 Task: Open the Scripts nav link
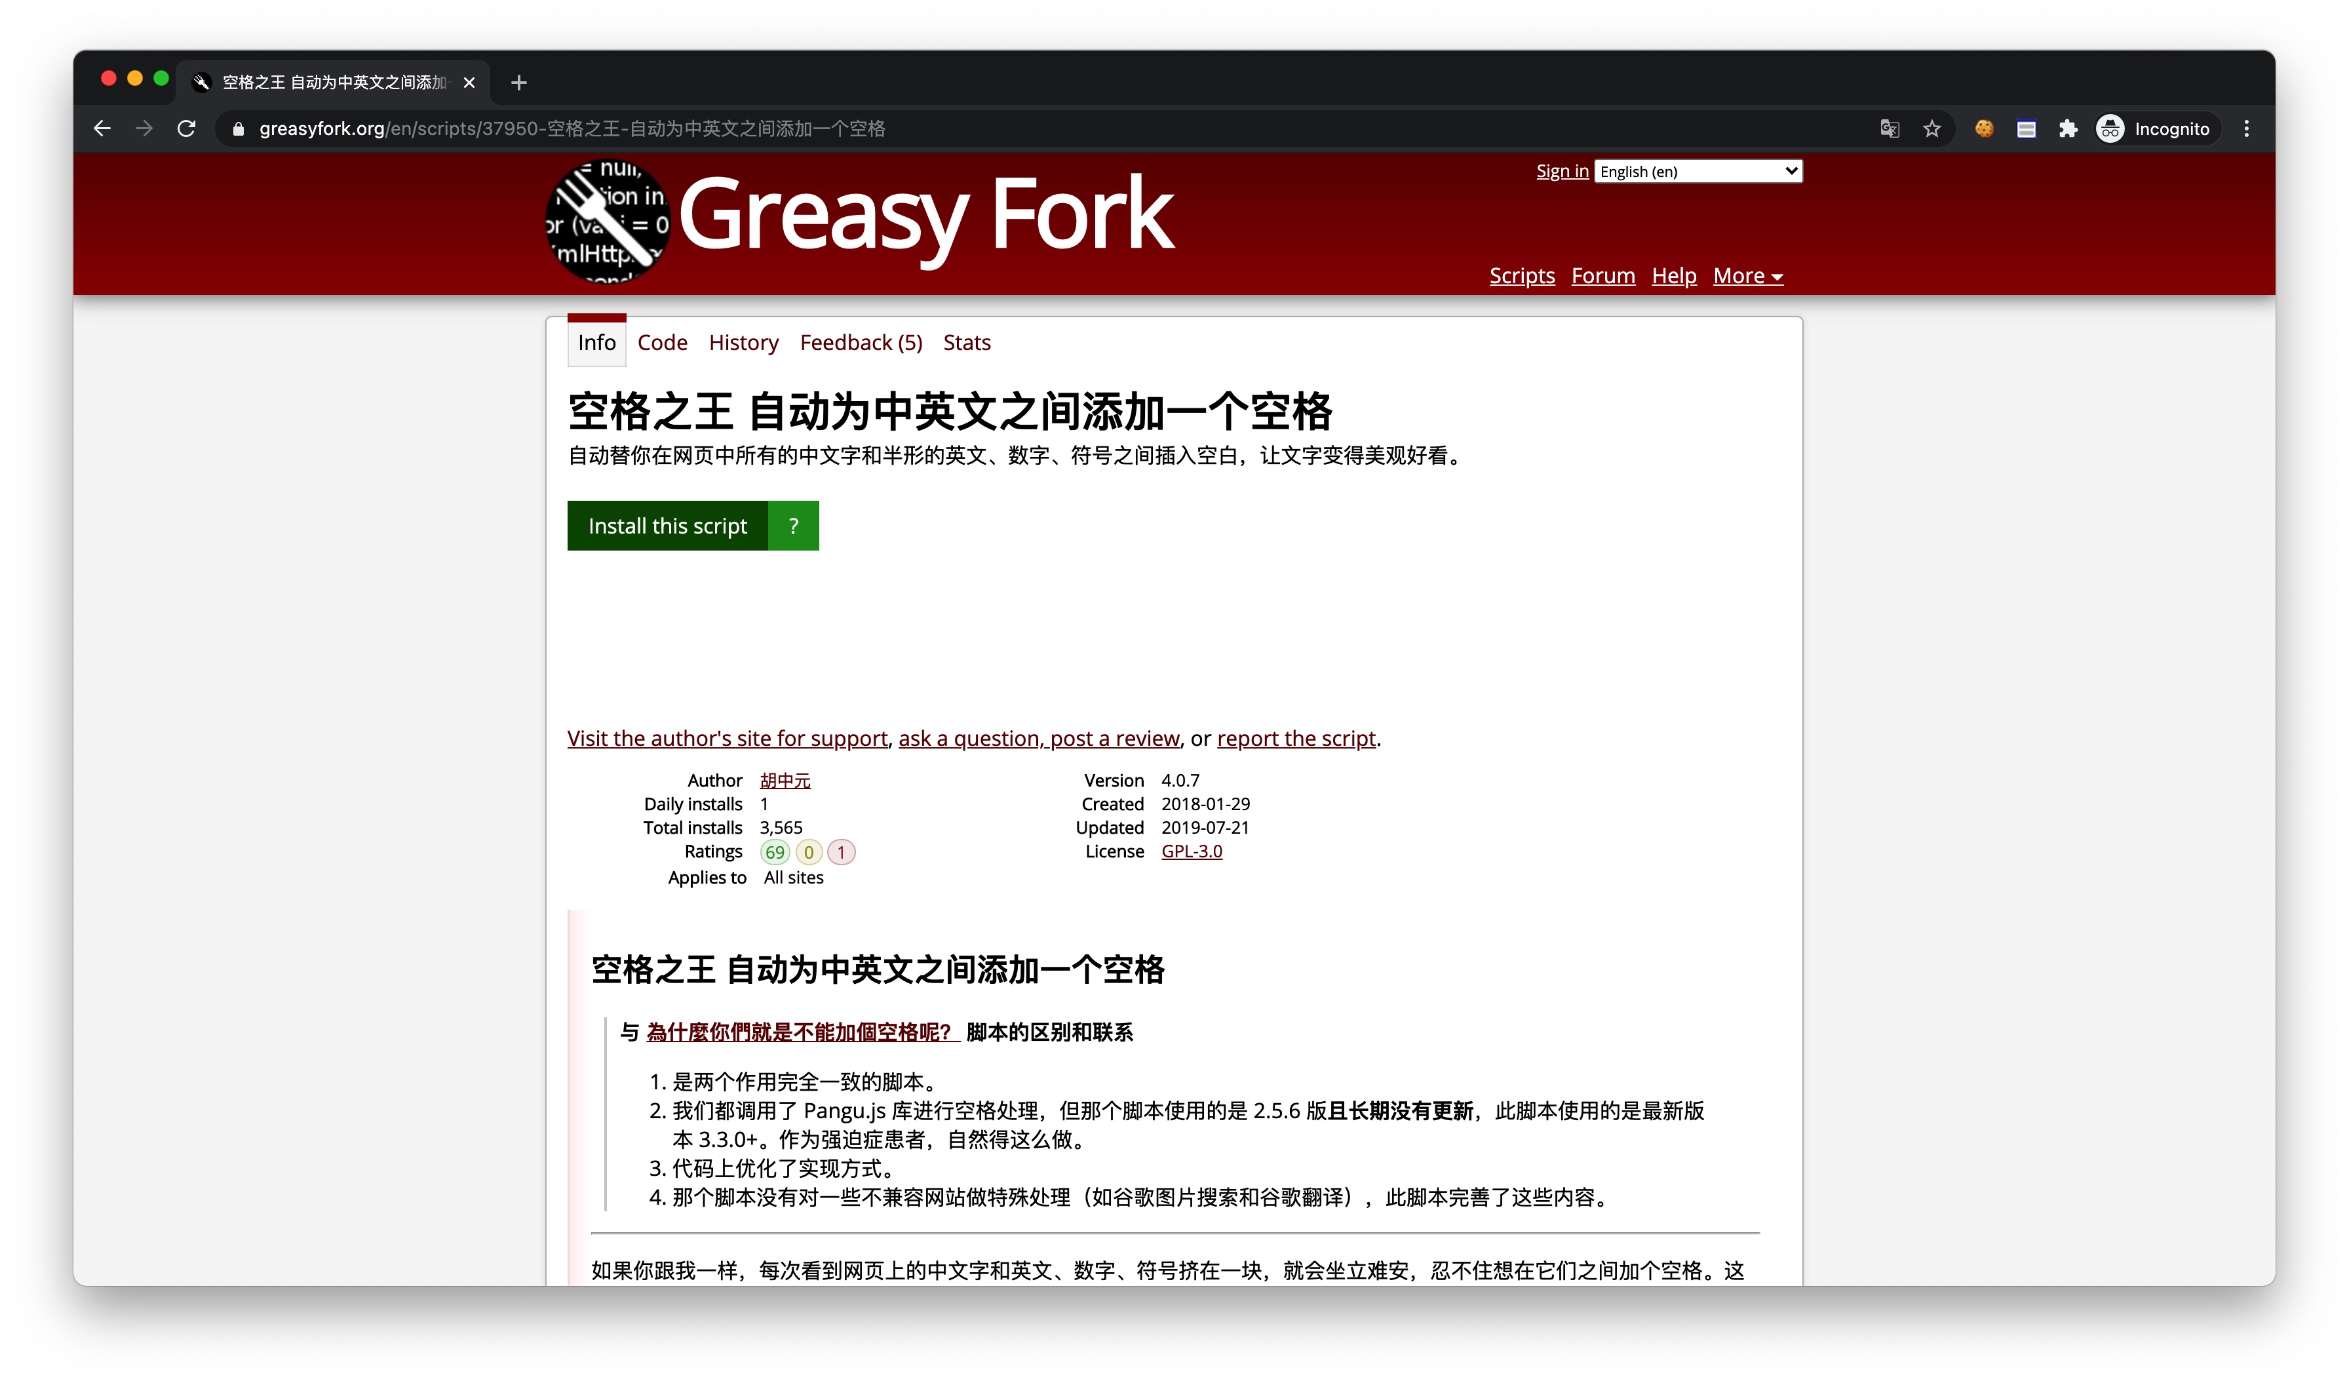click(x=1522, y=276)
